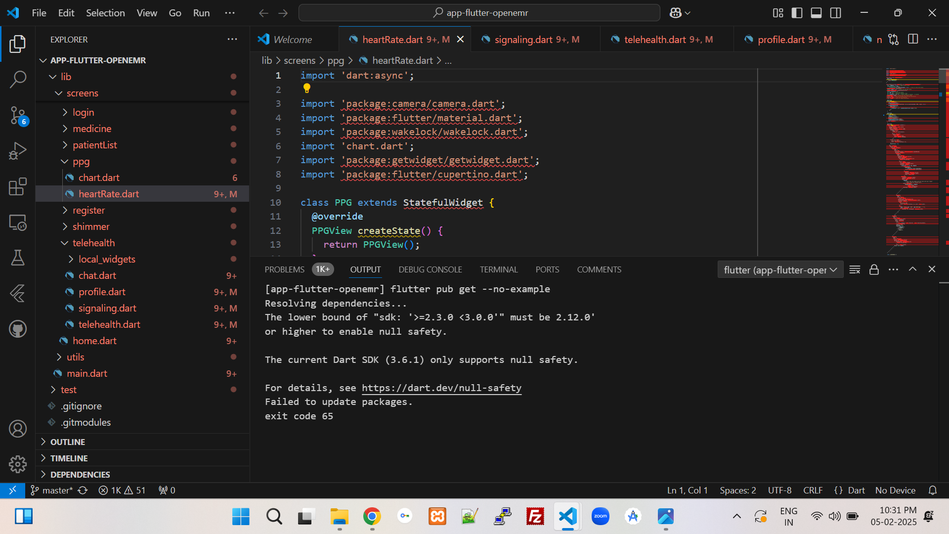Screen dimensions: 949x534
Task: Open Google Chrome from the taskbar
Action: [372, 517]
